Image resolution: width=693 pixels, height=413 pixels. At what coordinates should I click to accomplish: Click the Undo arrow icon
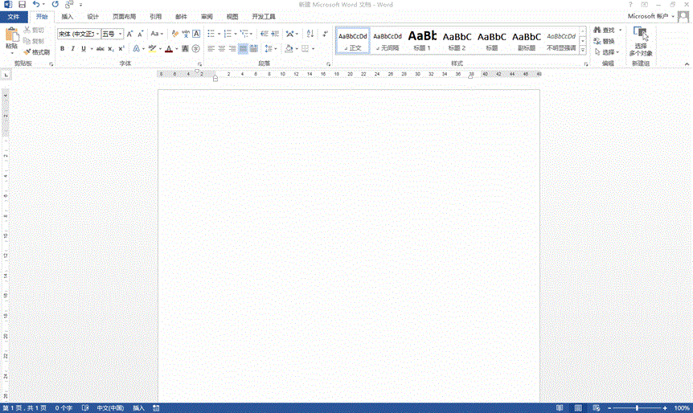36,5
